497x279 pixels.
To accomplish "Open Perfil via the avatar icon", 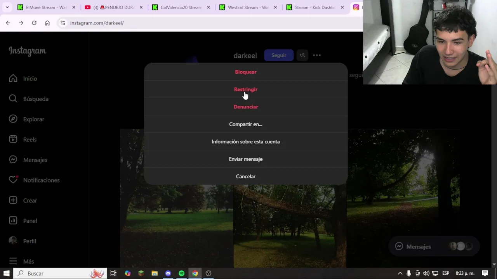I will click(x=13, y=241).
